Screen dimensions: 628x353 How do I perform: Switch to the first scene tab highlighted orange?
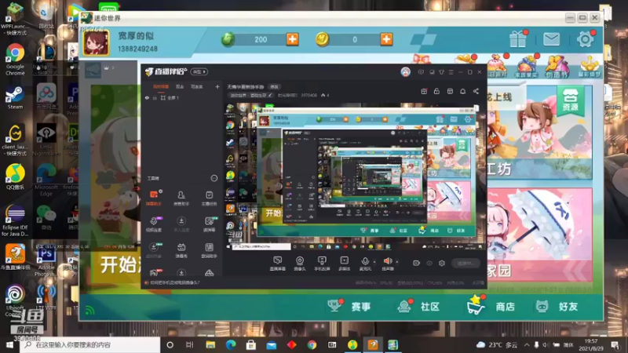click(x=161, y=87)
